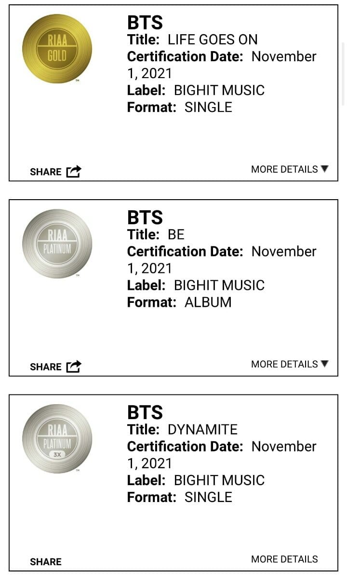347x584 pixels.
Task: Click the share arrow icon in BE card
Action: [74, 367]
